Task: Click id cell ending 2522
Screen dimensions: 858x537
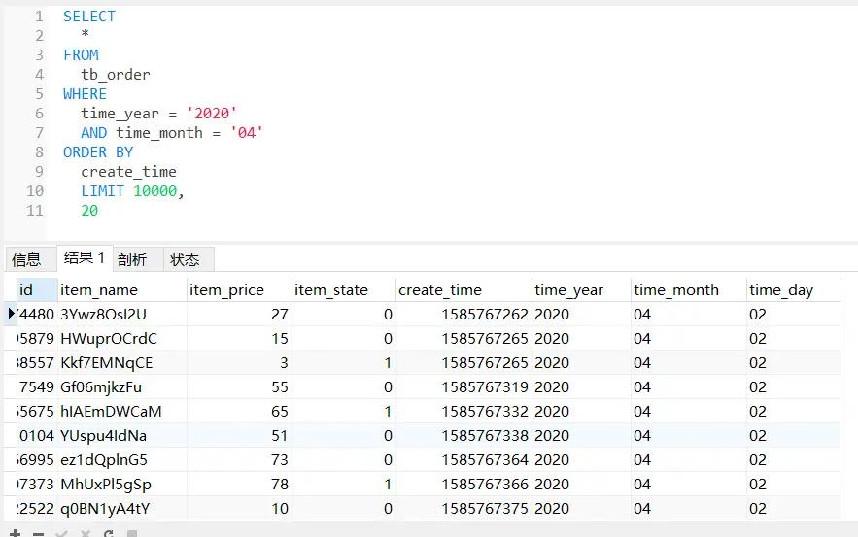Action: pos(36,509)
